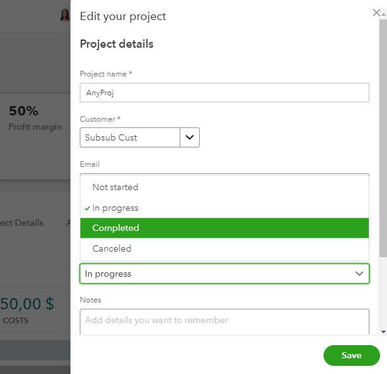
Task: Pick the Canceled status option
Action: 112,248
